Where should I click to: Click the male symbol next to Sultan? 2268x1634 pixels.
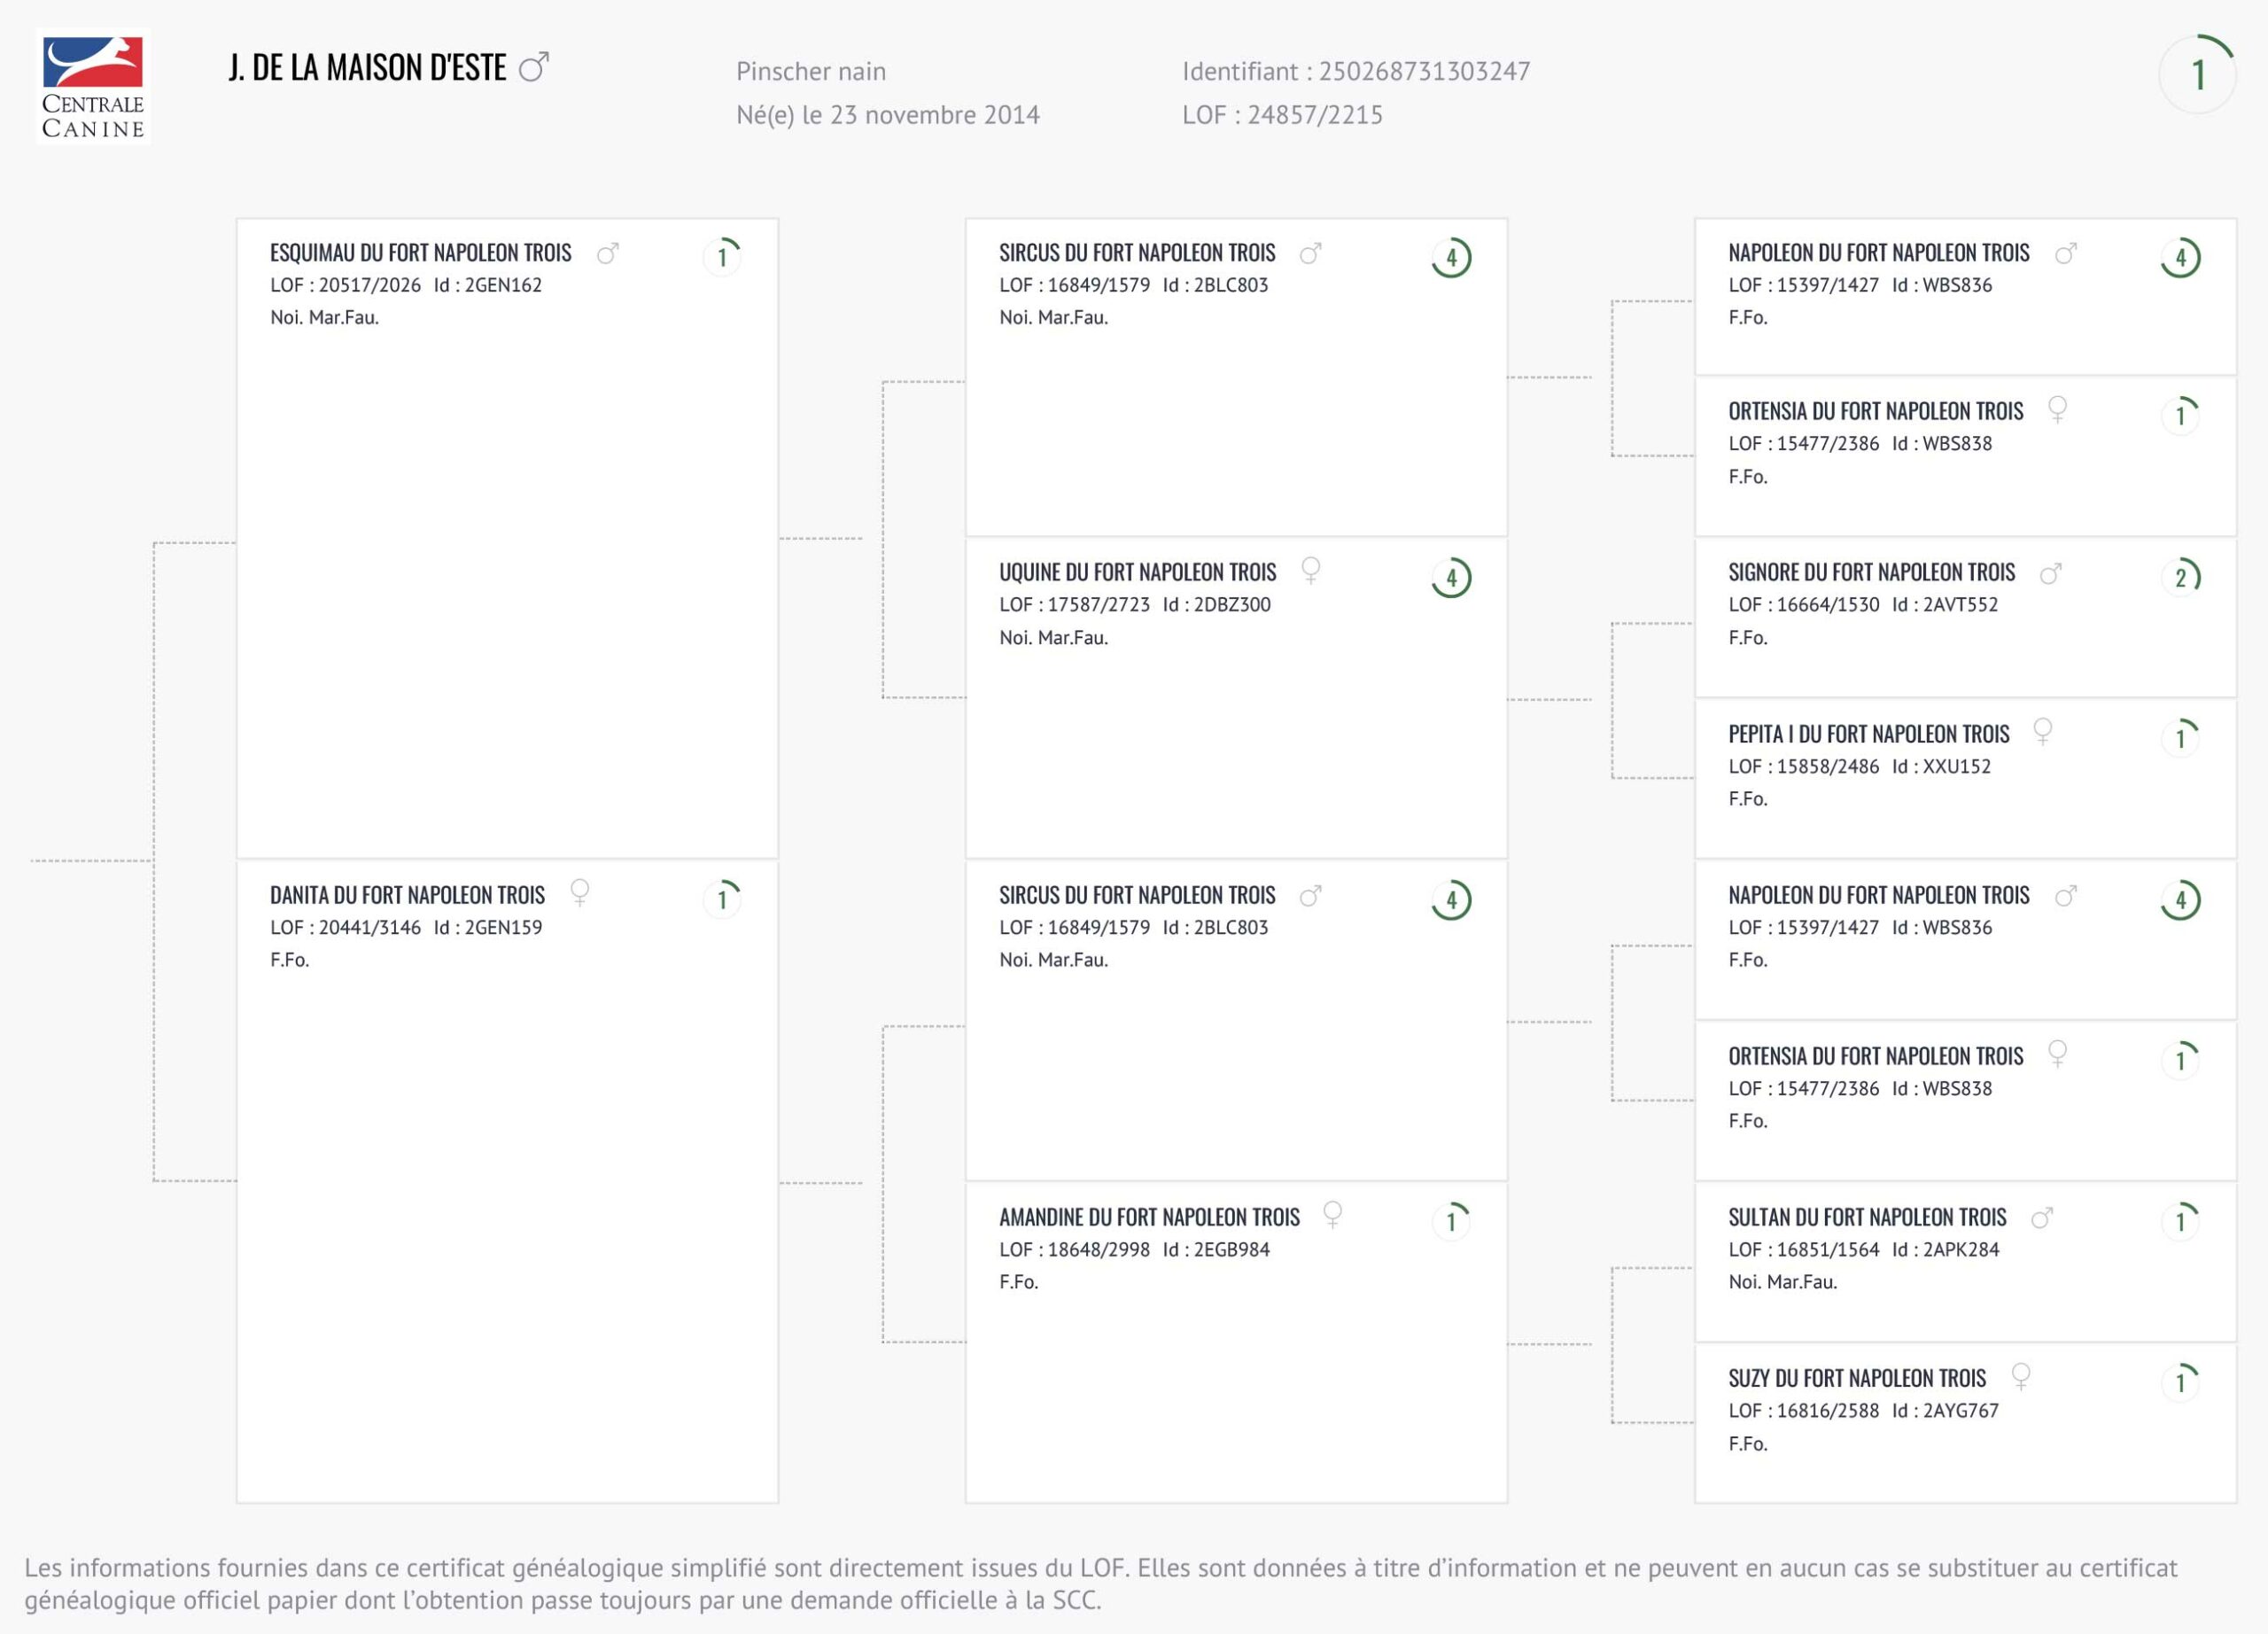click(2042, 1217)
